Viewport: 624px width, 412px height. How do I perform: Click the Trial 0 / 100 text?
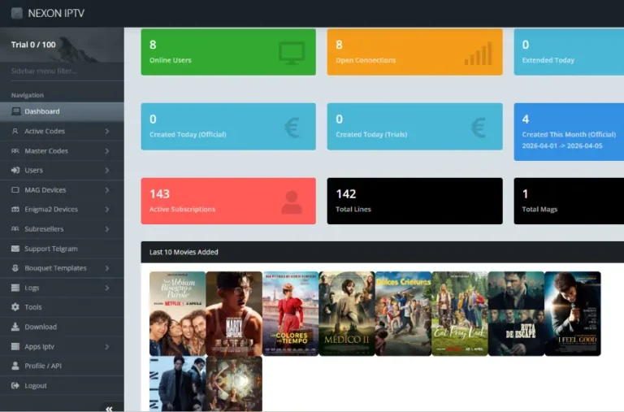[33, 45]
